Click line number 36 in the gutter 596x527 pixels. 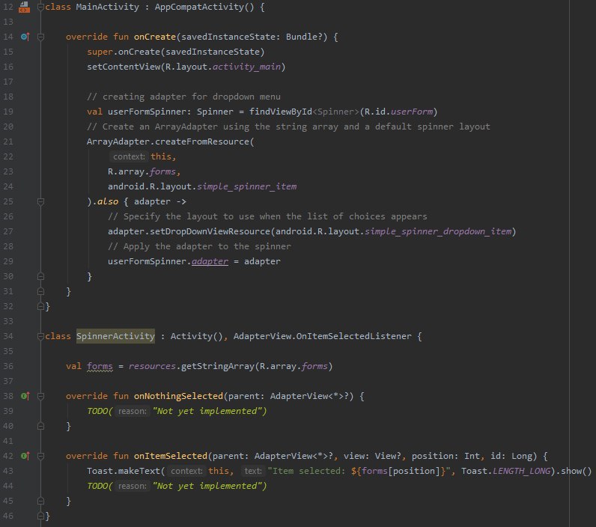pyautogui.click(x=8, y=366)
